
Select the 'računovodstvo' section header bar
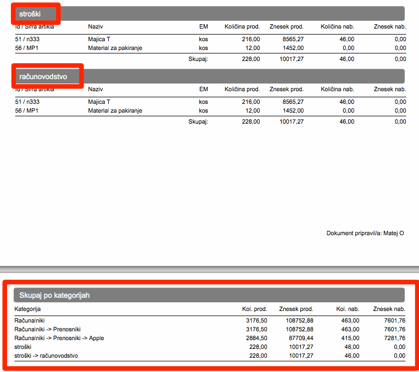click(x=210, y=76)
